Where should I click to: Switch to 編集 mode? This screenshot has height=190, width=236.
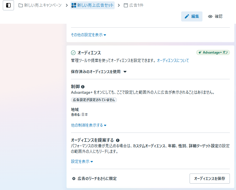pyautogui.click(x=192, y=16)
